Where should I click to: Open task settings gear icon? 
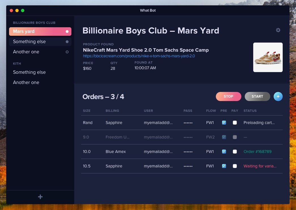[278, 30]
